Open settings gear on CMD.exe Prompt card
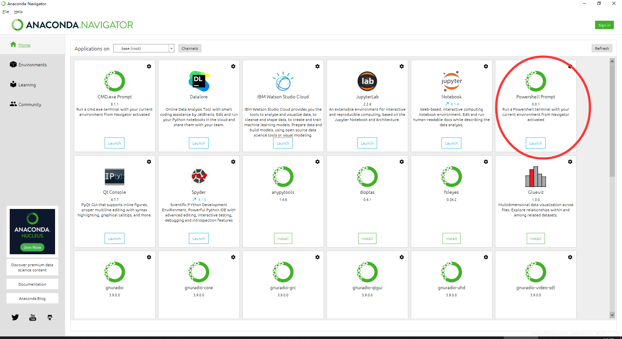 (x=149, y=66)
